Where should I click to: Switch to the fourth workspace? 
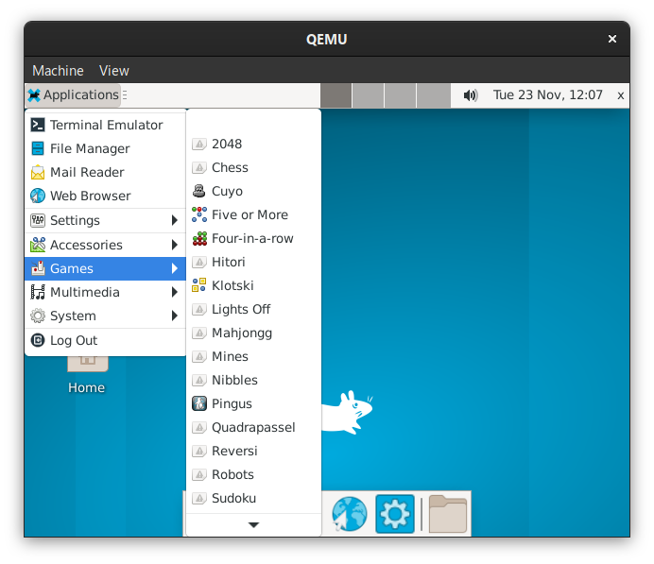[434, 95]
